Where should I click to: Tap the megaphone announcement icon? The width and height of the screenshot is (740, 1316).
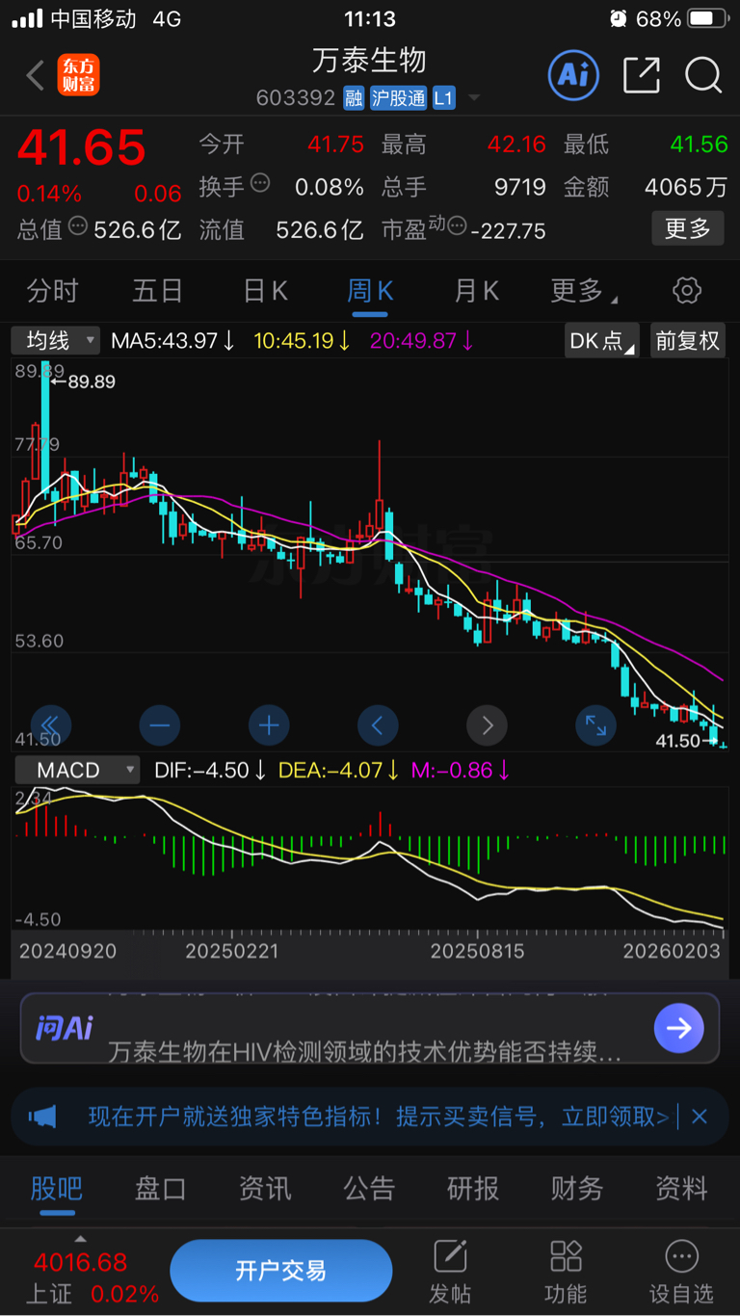(x=41, y=1117)
